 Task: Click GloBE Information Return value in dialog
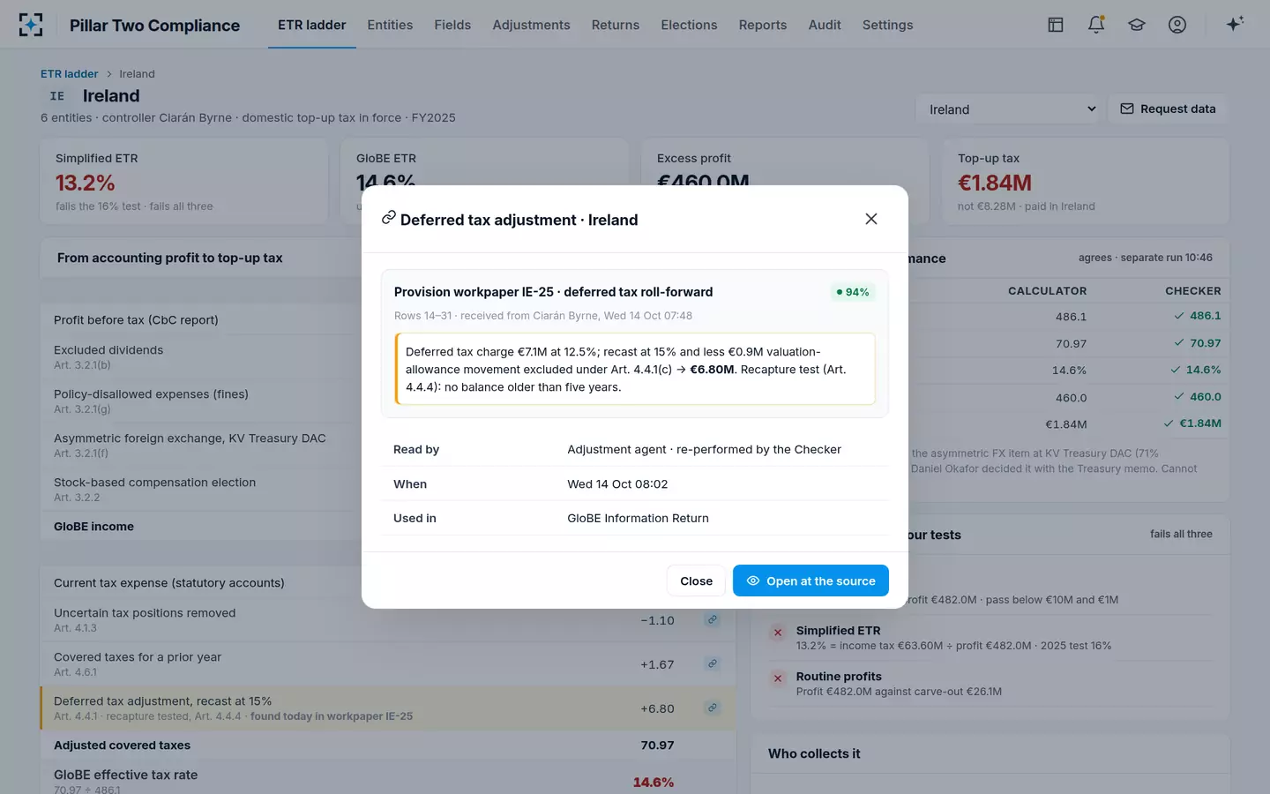tap(638, 518)
